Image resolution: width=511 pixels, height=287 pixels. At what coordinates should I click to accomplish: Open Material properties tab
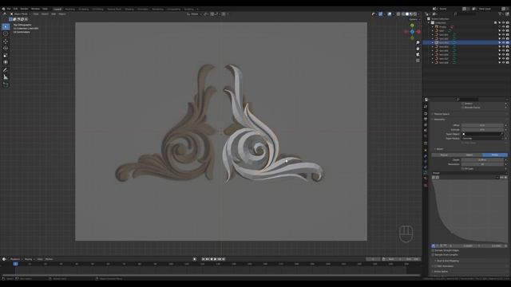pyautogui.click(x=426, y=179)
